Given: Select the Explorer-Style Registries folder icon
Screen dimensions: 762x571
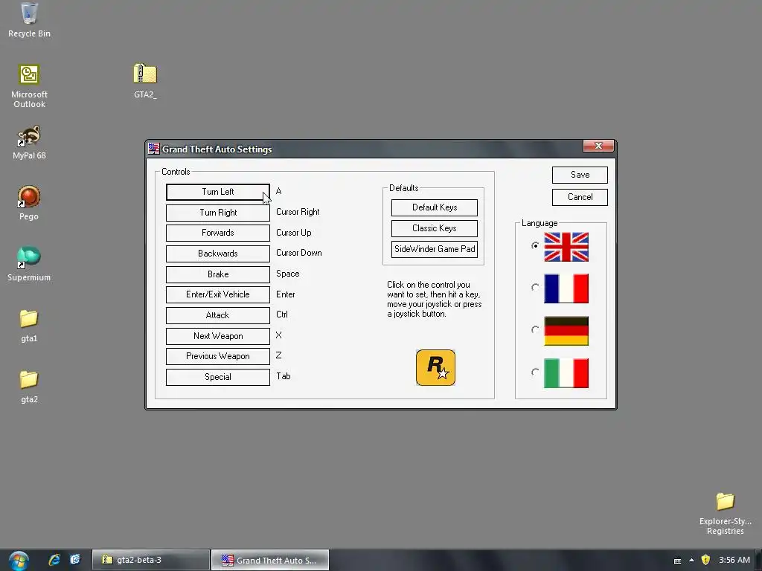Looking at the screenshot, I should click(x=725, y=514).
